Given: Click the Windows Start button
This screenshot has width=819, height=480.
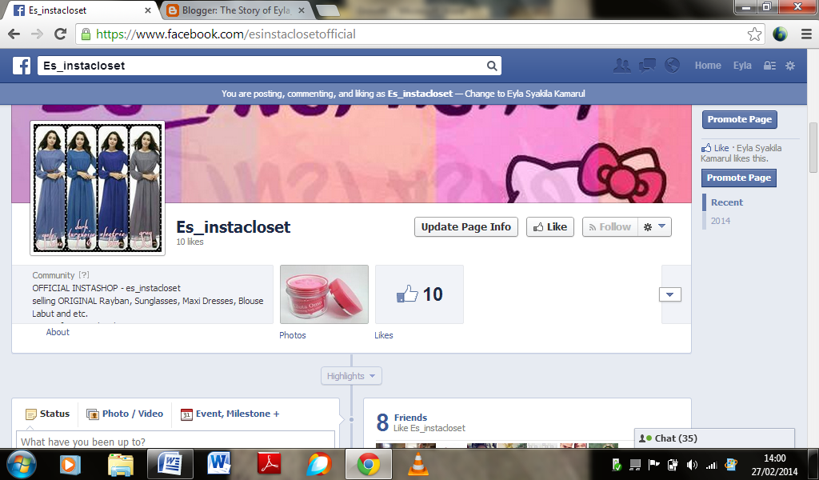Looking at the screenshot, I should coord(22,464).
